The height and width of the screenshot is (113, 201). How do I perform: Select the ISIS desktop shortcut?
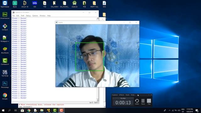click(35, 4)
